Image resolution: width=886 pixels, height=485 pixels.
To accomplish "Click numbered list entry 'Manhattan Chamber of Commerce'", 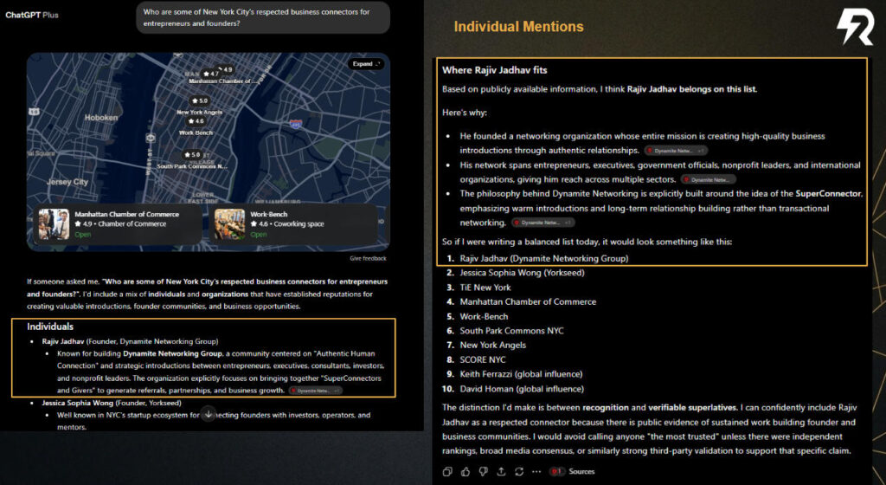I will (x=528, y=302).
